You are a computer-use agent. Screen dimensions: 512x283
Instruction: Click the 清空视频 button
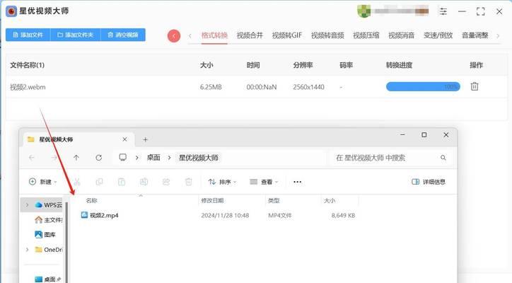pyautogui.click(x=123, y=35)
